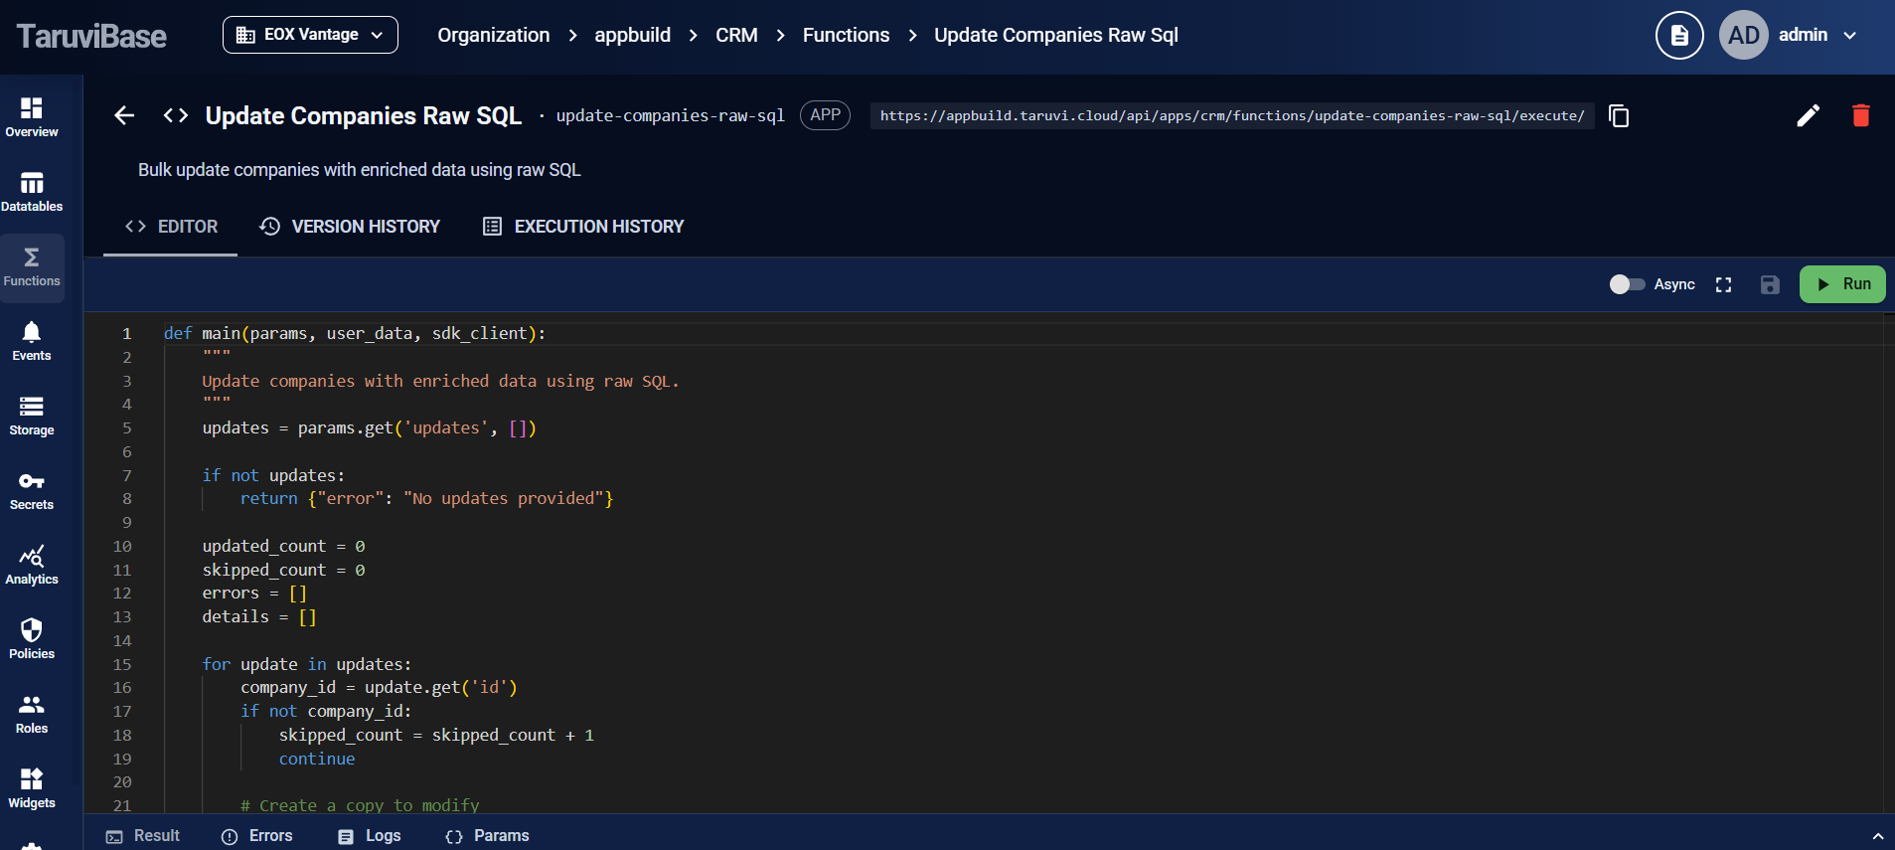Run the function
The width and height of the screenshot is (1895, 850).
coord(1842,284)
